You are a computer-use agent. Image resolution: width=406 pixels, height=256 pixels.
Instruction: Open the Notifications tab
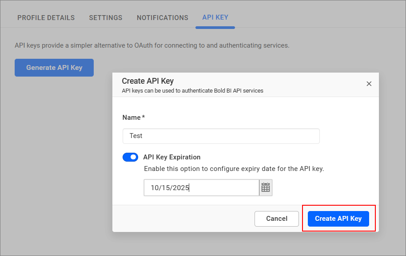click(163, 18)
